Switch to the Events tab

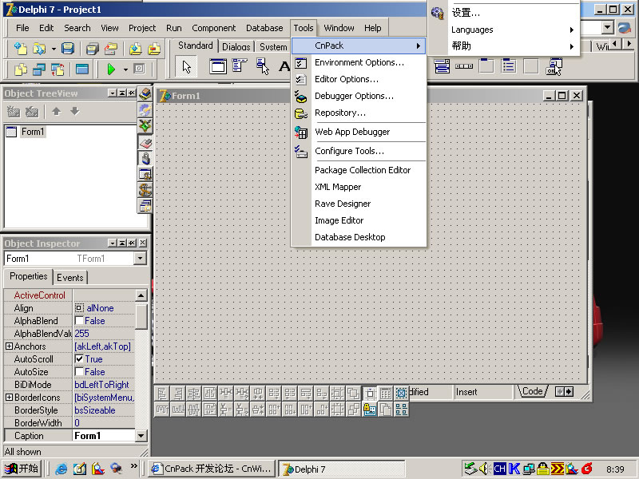[70, 277]
